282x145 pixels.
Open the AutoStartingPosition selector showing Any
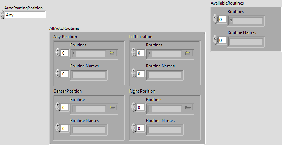(25, 15)
